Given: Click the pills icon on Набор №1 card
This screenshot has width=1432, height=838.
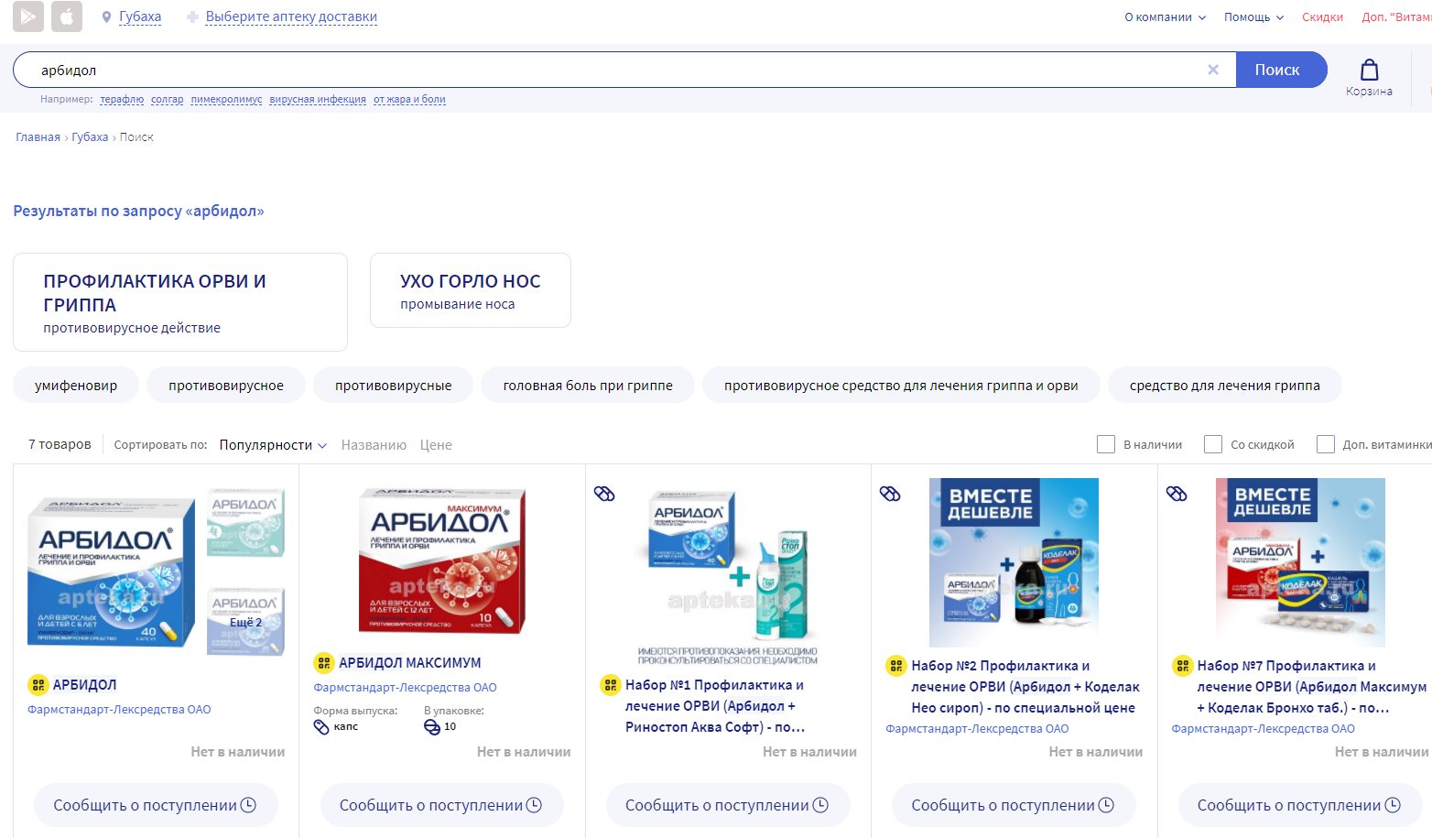Looking at the screenshot, I should 604,494.
